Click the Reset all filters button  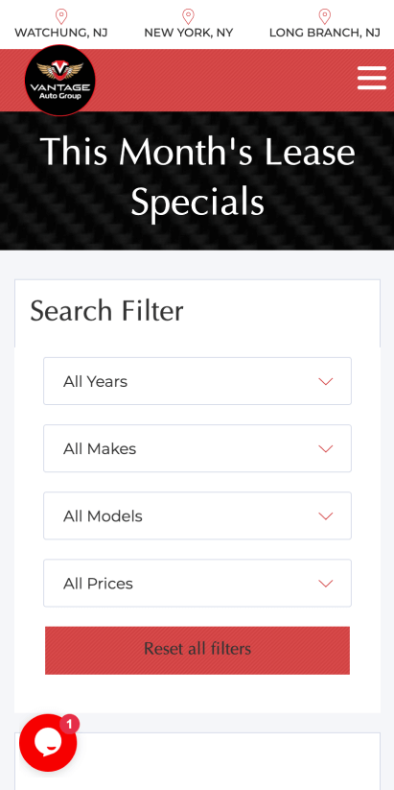pos(197,651)
